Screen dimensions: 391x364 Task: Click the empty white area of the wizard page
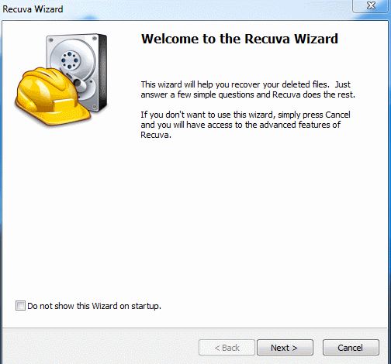(x=194, y=219)
